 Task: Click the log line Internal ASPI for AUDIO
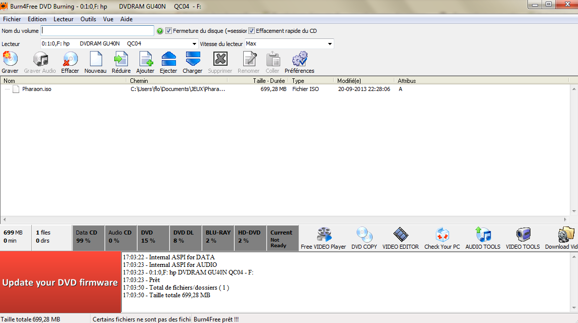point(170,265)
